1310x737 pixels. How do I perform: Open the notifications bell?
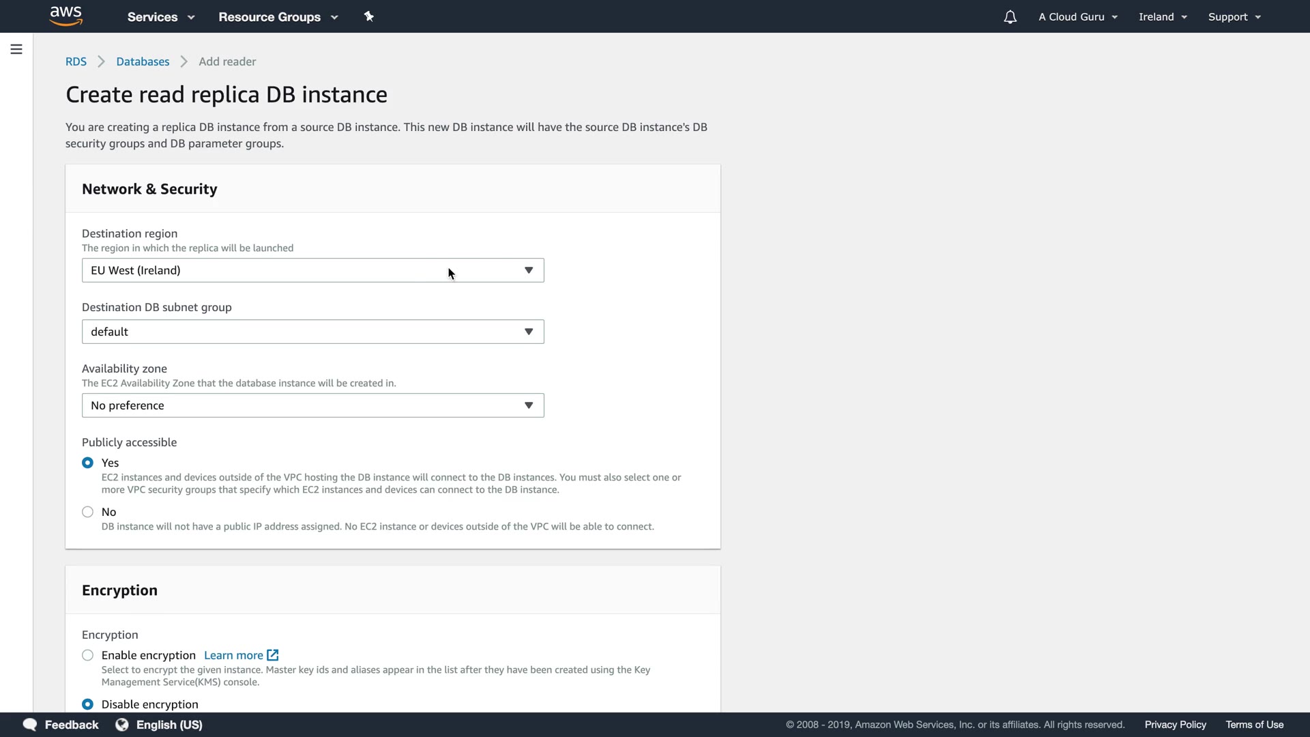(1010, 17)
